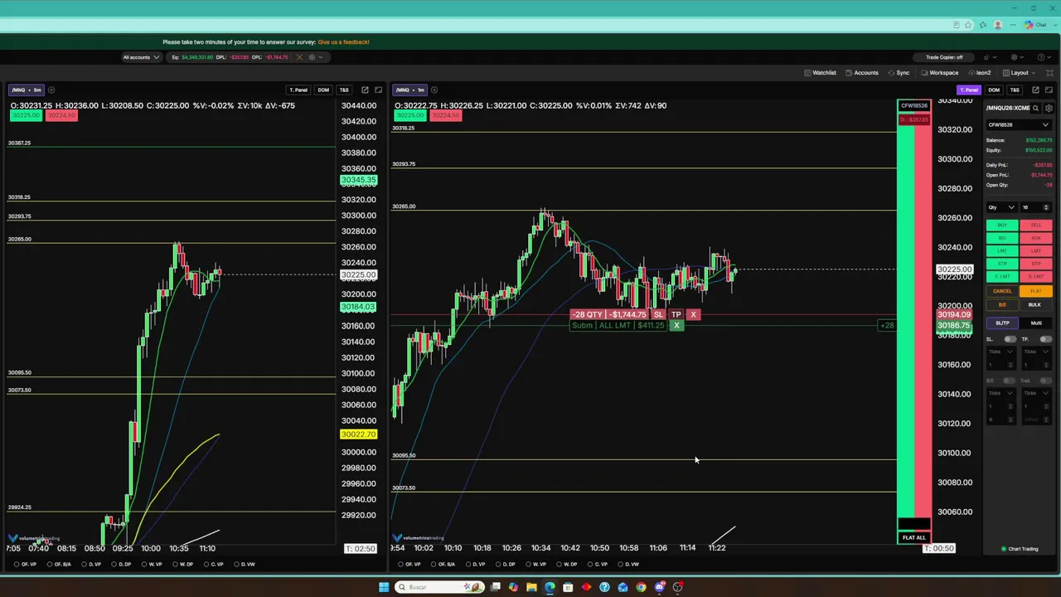Search symbol in the trading panel
The height and width of the screenshot is (597, 1061).
pos(1035,108)
